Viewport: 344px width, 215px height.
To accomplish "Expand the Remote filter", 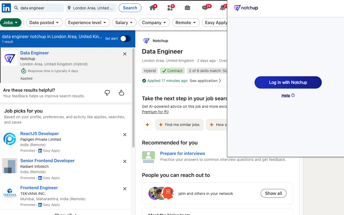I will (186, 23).
